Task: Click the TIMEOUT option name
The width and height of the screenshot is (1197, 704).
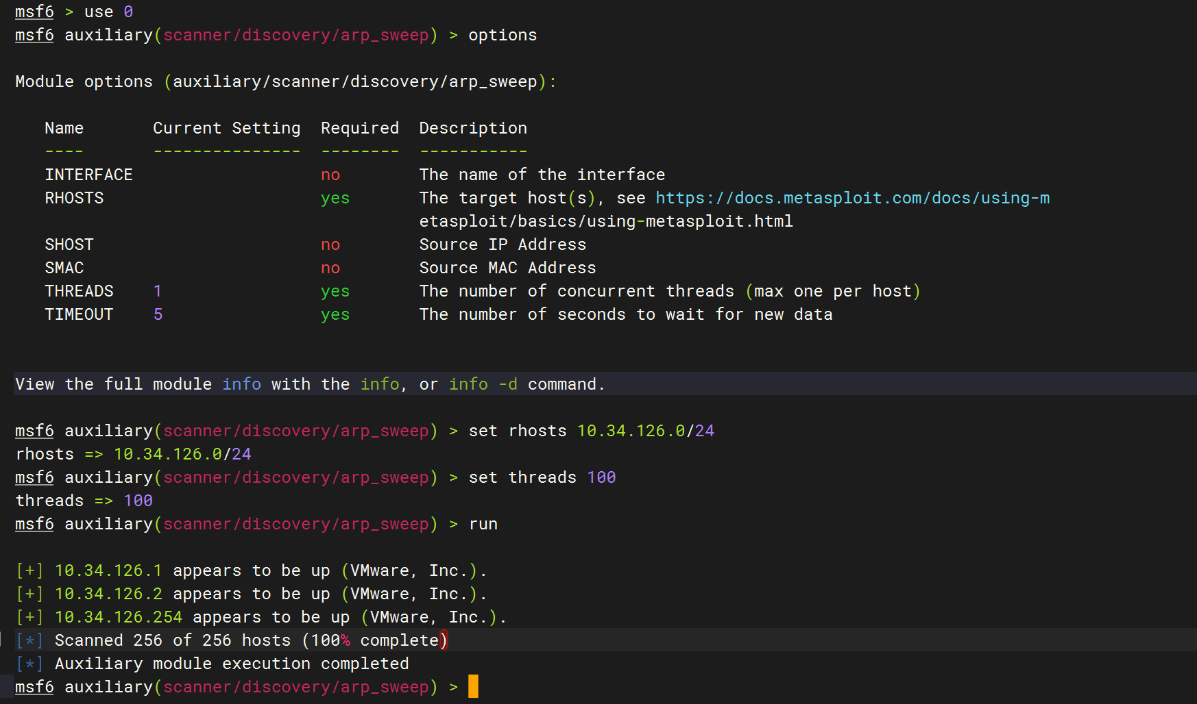Action: coord(79,314)
